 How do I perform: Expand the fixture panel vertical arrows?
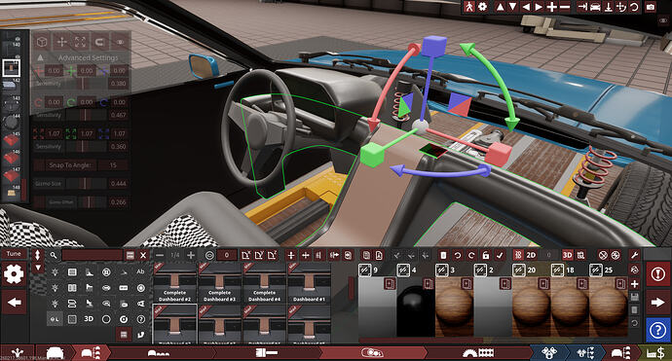pyautogui.click(x=38, y=255)
